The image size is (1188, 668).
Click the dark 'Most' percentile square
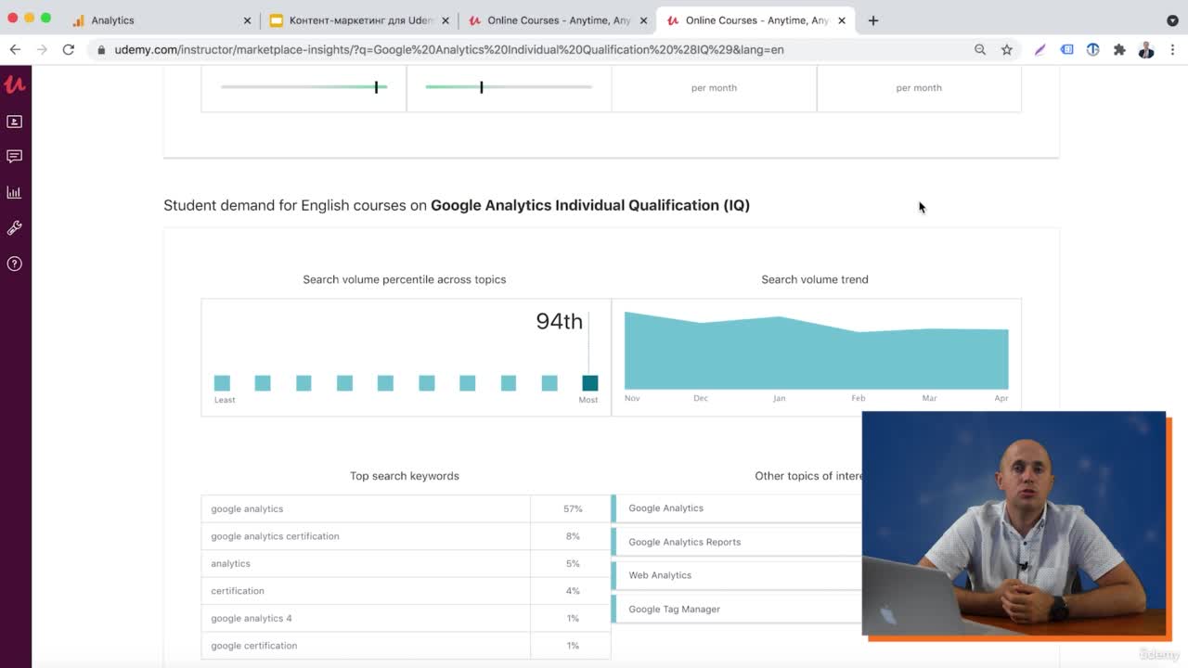pos(589,383)
